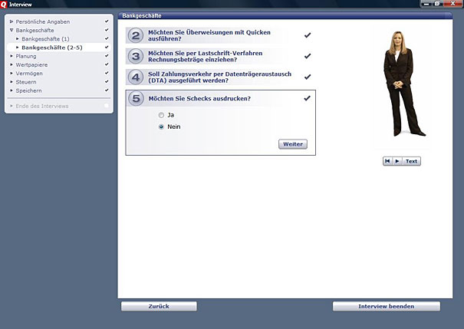This screenshot has height=329, width=464.
Task: Play the presenter video
Action: (x=397, y=161)
